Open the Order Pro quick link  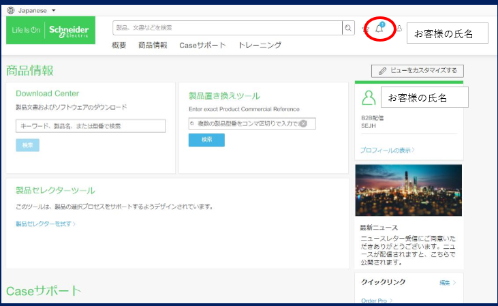click(377, 301)
